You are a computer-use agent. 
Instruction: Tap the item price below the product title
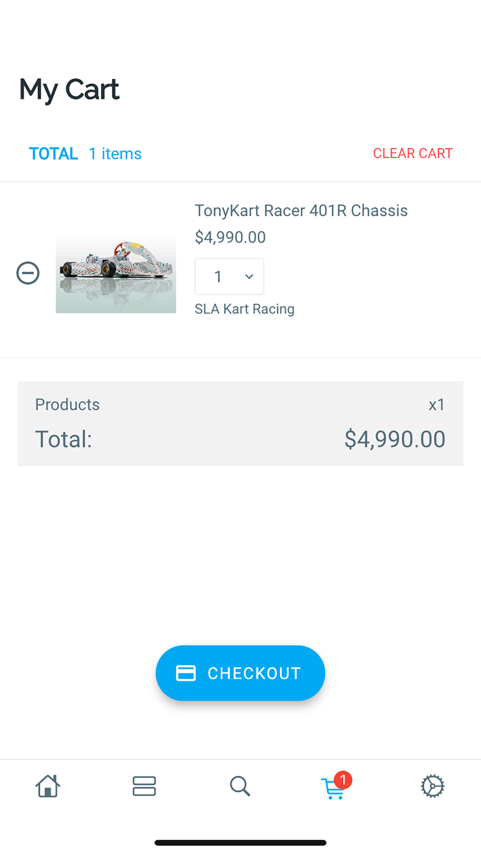[x=230, y=237]
